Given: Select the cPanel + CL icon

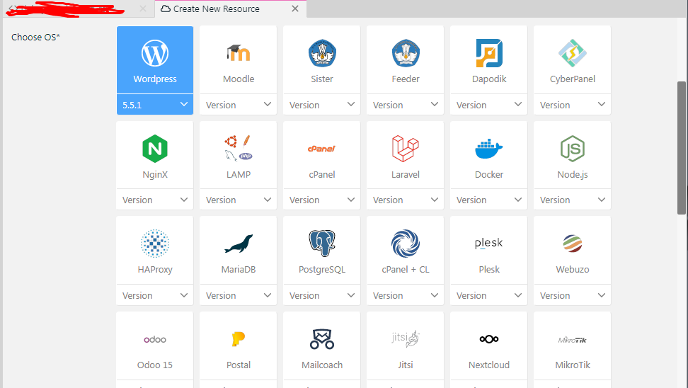Looking at the screenshot, I should [x=406, y=243].
